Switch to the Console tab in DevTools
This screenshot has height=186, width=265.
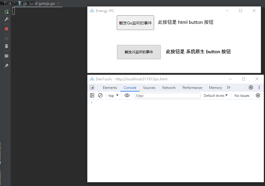(x=130, y=88)
